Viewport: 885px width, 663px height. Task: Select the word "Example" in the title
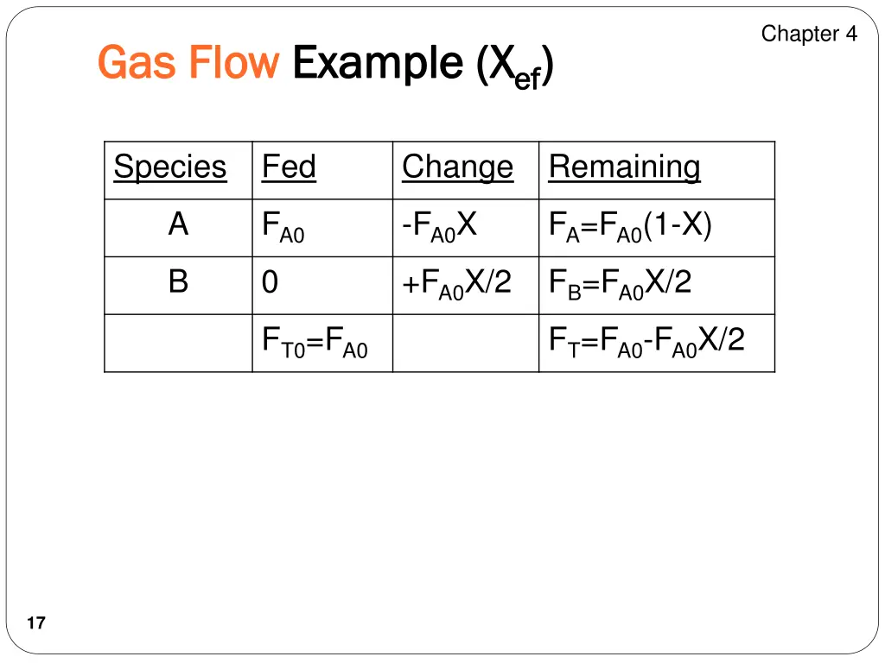pos(377,63)
